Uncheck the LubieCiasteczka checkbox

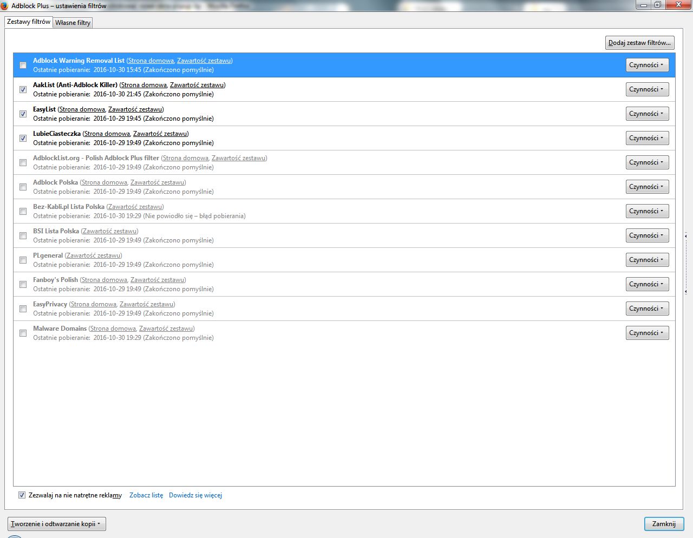(x=23, y=138)
